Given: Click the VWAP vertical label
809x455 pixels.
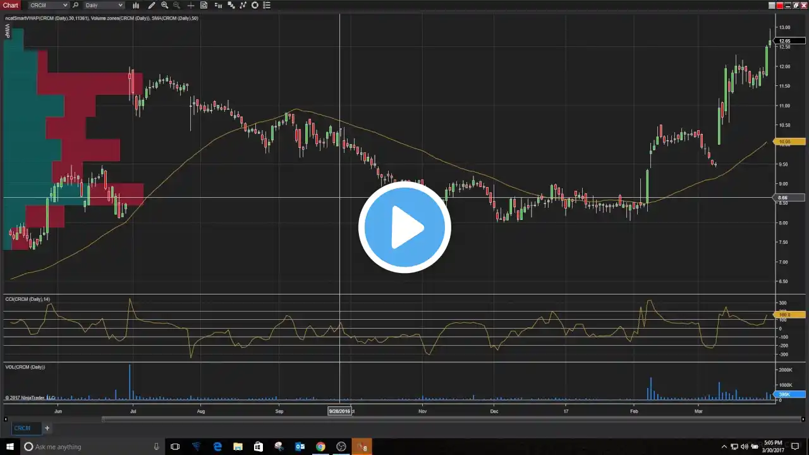Looking at the screenshot, I should point(8,30).
